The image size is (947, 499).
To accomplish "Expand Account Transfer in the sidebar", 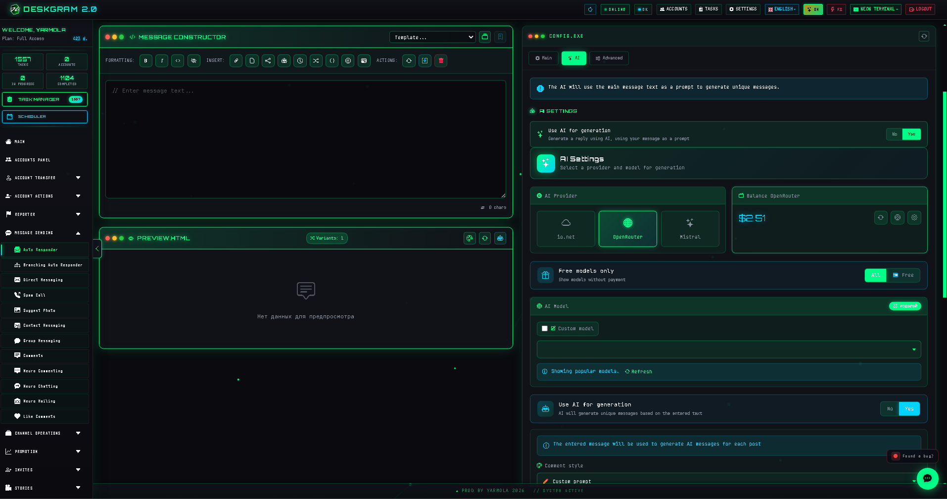I will (x=44, y=178).
